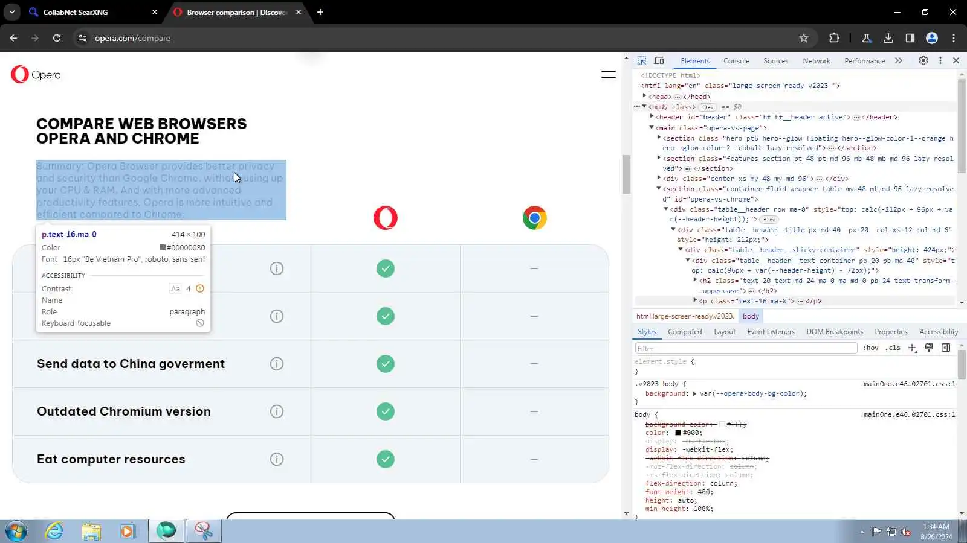Click the Opera logo on the page
This screenshot has height=543, width=967.
pos(36,75)
